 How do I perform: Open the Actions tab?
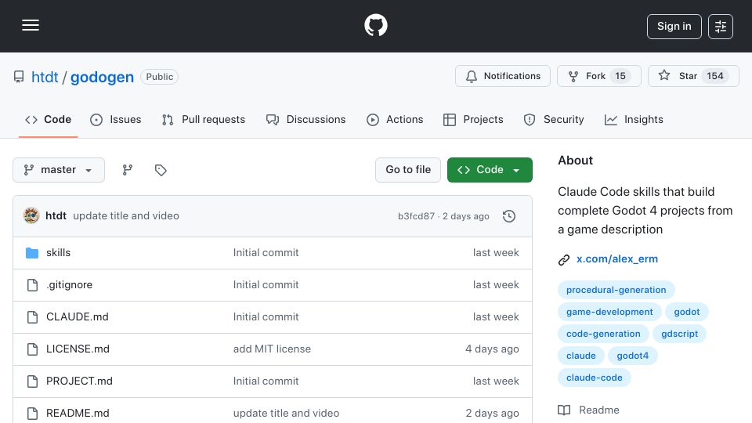(395, 119)
